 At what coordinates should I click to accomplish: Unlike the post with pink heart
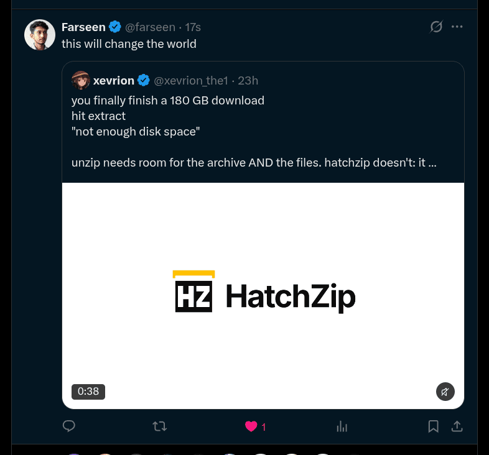(x=251, y=426)
